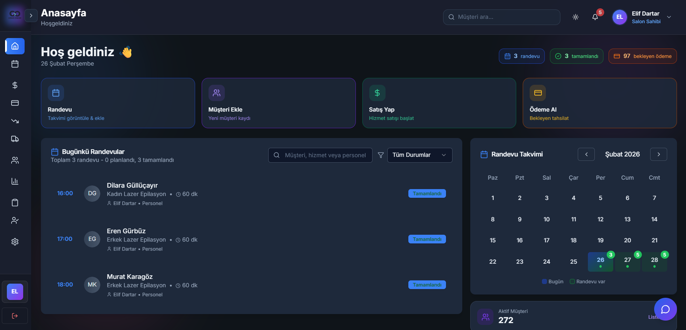Open the bar chart reports icon
Image resolution: width=686 pixels, height=330 pixels.
[x=15, y=181]
